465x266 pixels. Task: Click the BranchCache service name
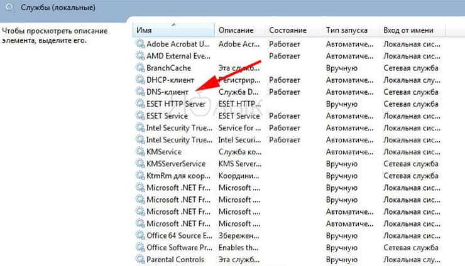point(168,68)
